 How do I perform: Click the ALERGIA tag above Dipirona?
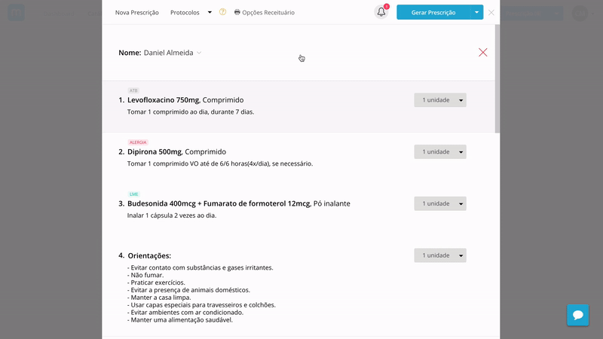pos(138,142)
